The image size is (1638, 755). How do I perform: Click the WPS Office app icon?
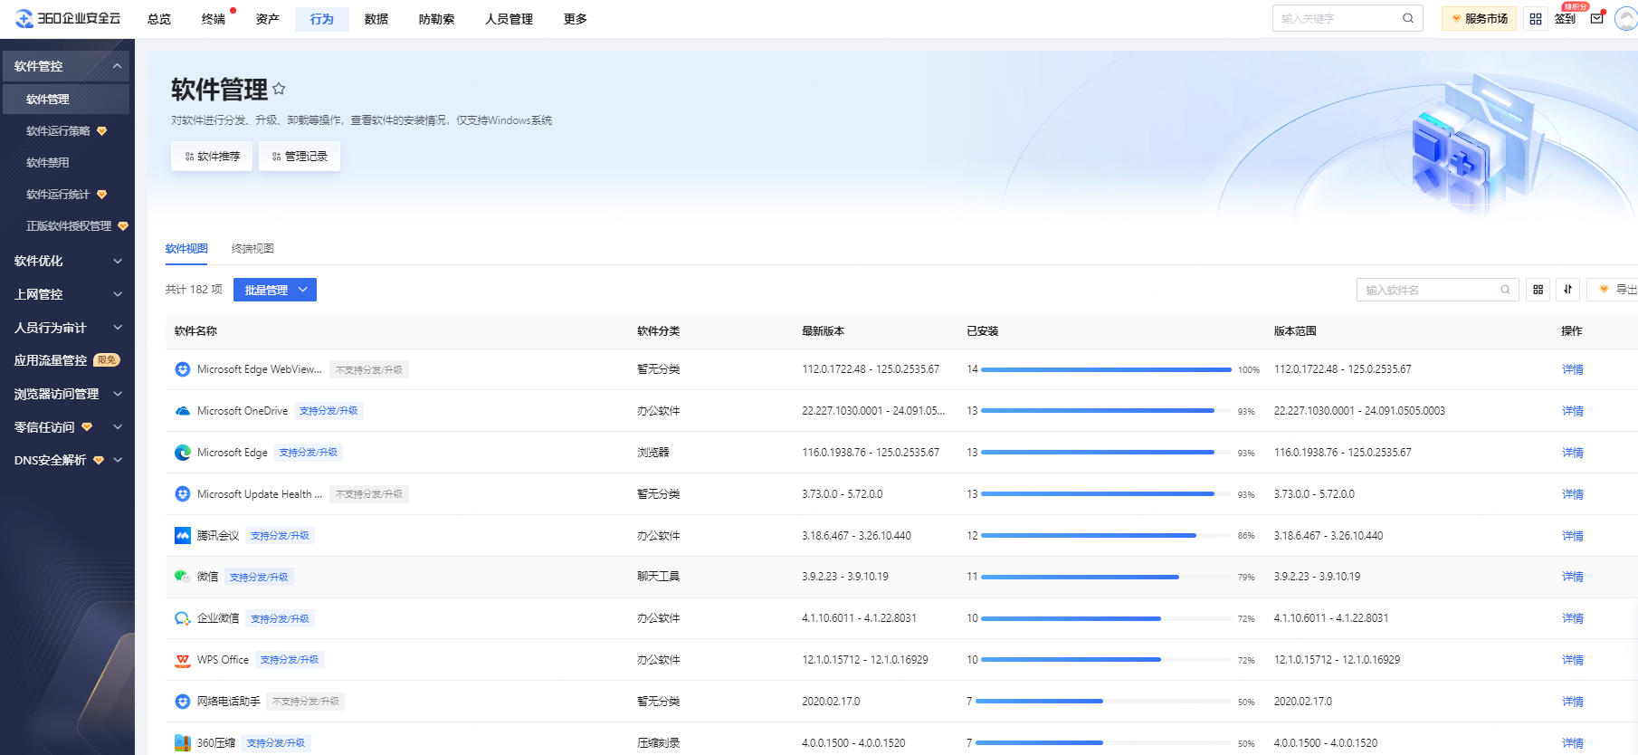pos(182,660)
